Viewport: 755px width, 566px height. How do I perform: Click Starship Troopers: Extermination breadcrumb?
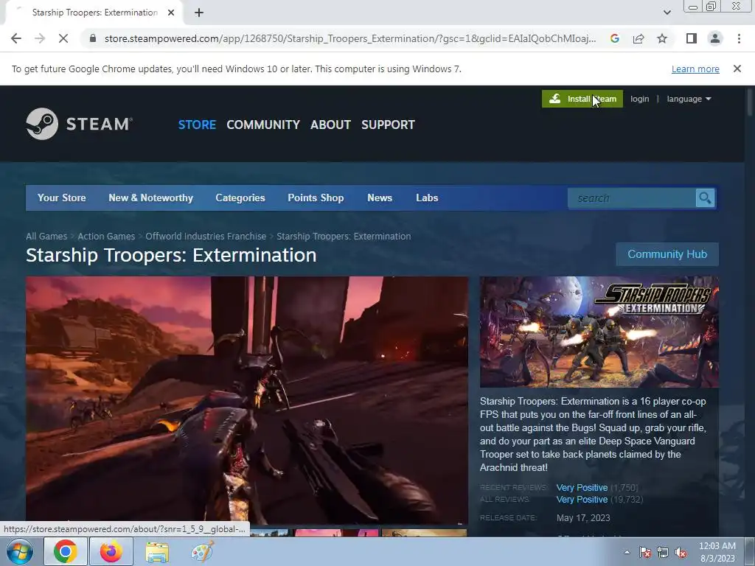click(344, 237)
